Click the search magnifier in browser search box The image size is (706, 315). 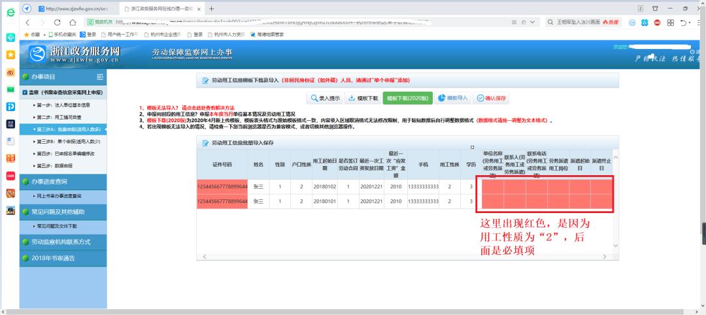click(x=550, y=22)
